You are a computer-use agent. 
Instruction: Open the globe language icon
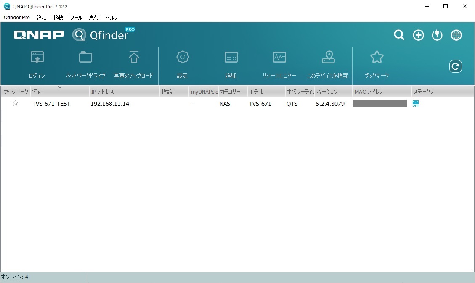(456, 35)
